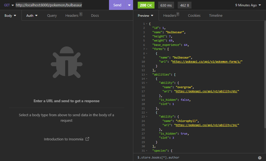Open the pokemon-form/1 URL link
266x161 pixels.
(207, 62)
